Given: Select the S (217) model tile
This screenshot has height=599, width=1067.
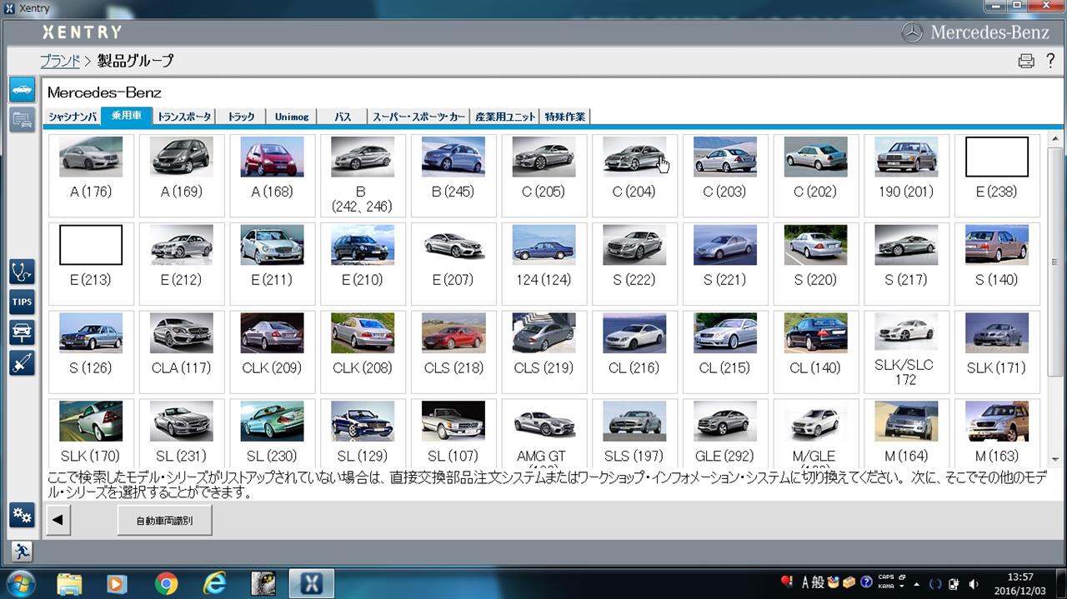Looking at the screenshot, I should [906, 263].
